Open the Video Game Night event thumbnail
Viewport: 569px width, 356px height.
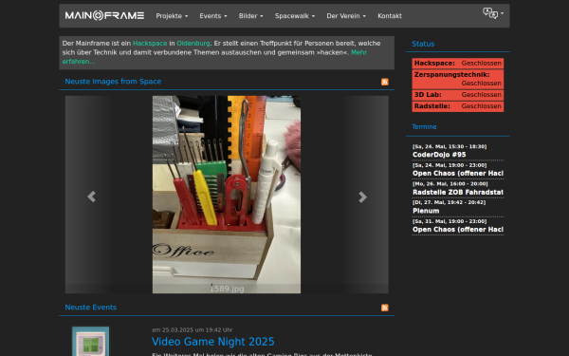tap(90, 341)
